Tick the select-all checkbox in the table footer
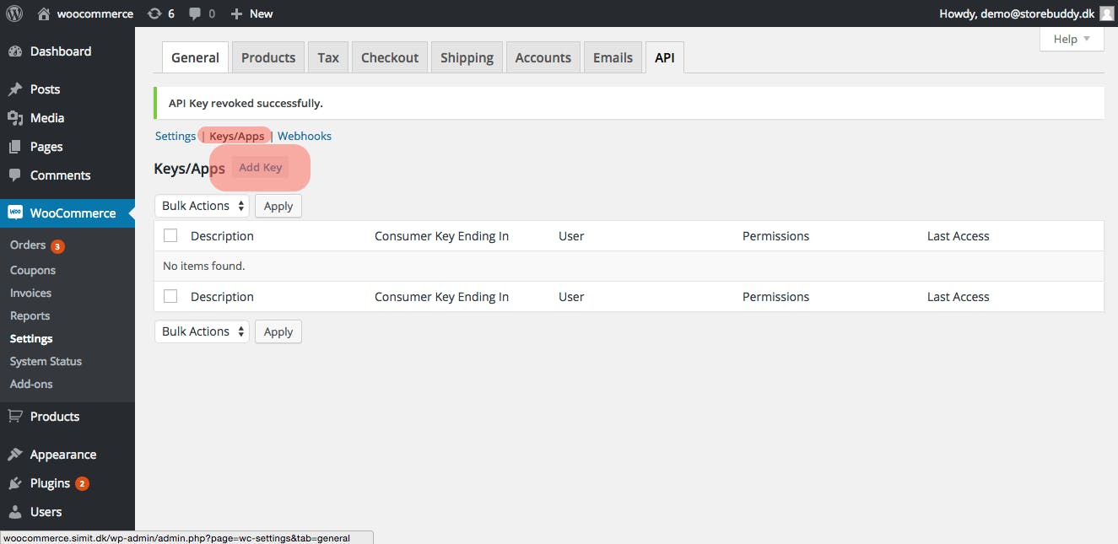 tap(170, 297)
